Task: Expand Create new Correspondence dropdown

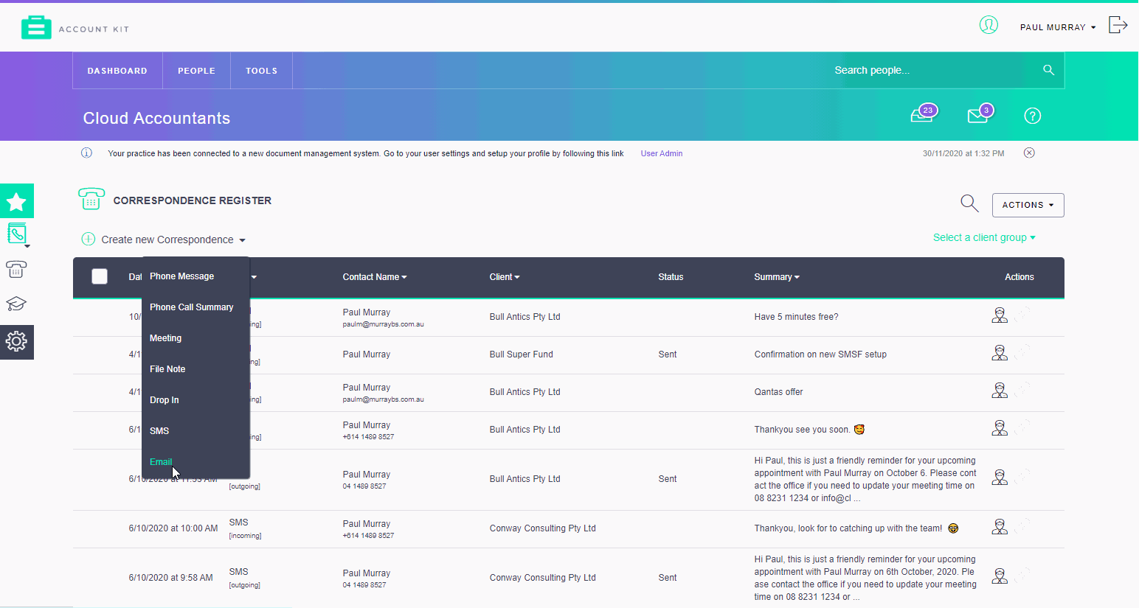Action: point(173,240)
